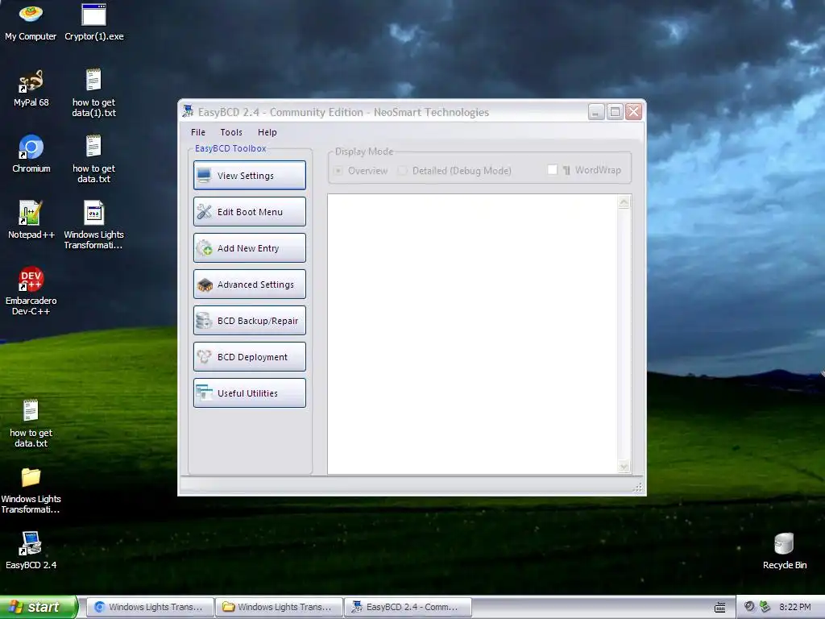
Task: Select the My Computer desktop icon
Action: pyautogui.click(x=31, y=22)
